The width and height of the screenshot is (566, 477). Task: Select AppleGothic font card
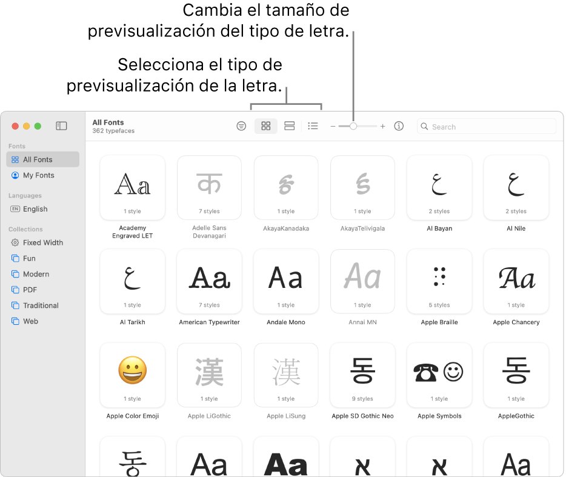pos(516,375)
